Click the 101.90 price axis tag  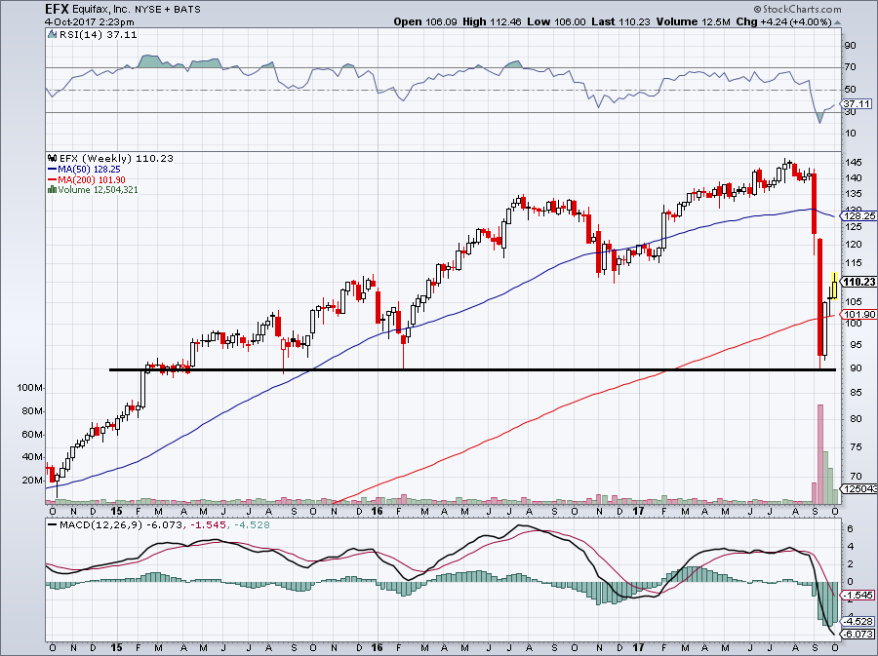pyautogui.click(x=858, y=315)
